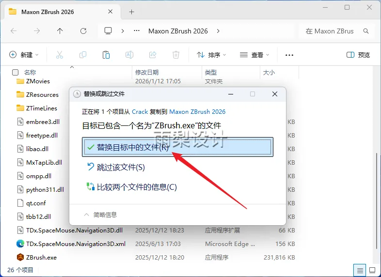Switch to large icons view in status bar
The width and height of the screenshot is (381, 277).
372,270
